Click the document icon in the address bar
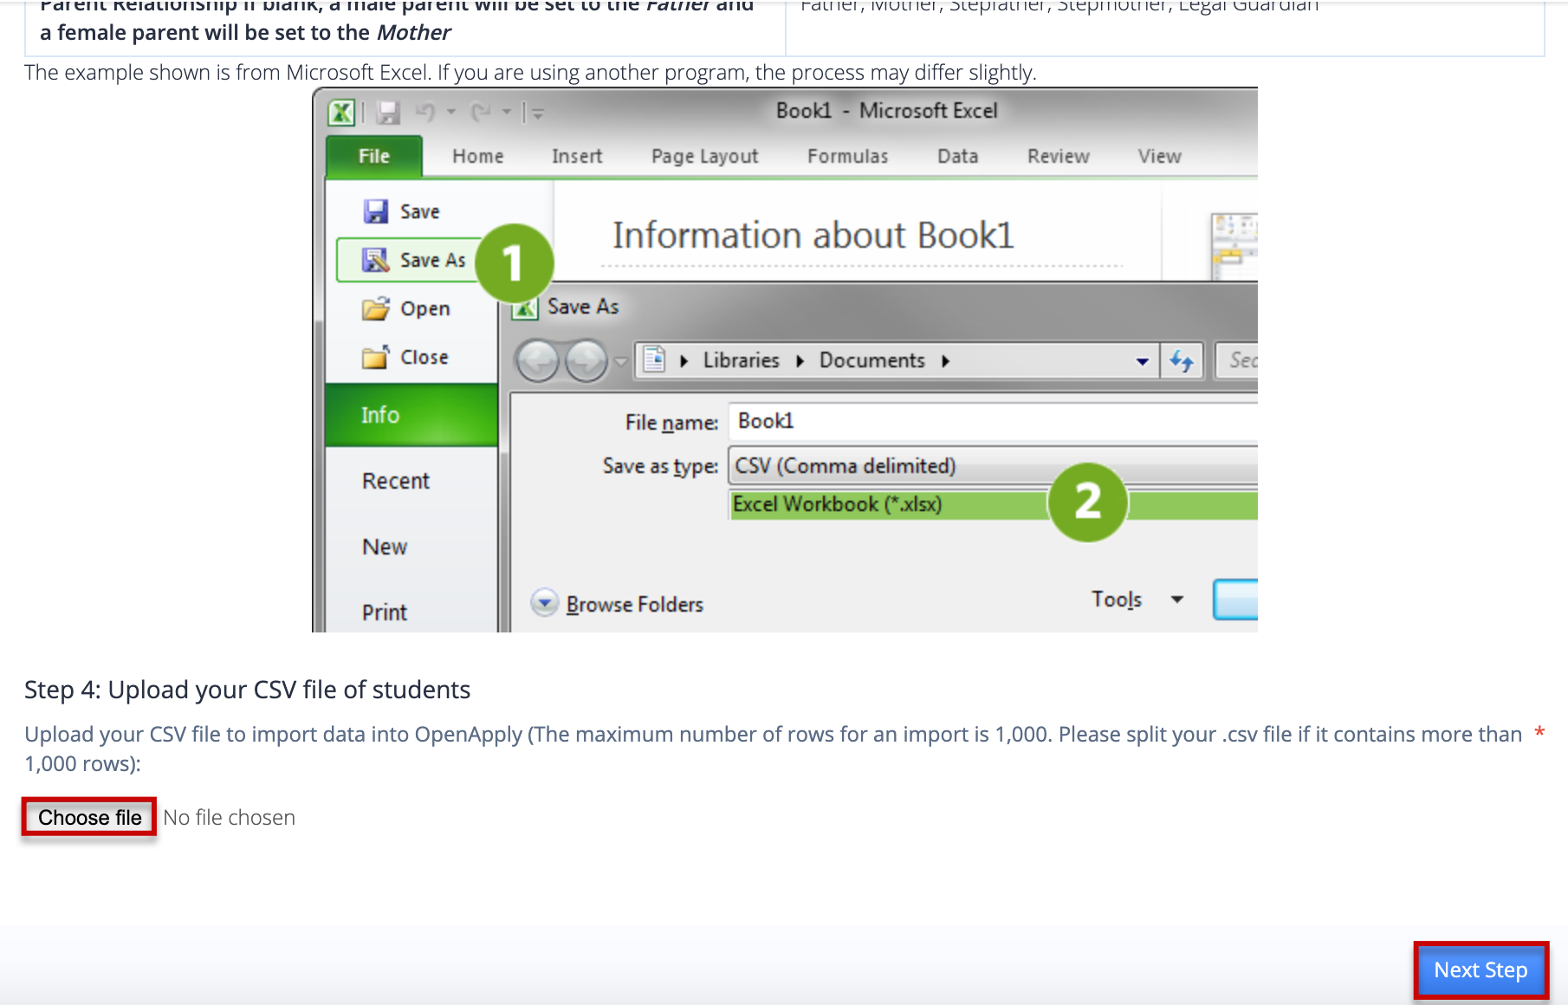The height and width of the screenshot is (1005, 1568). (655, 360)
